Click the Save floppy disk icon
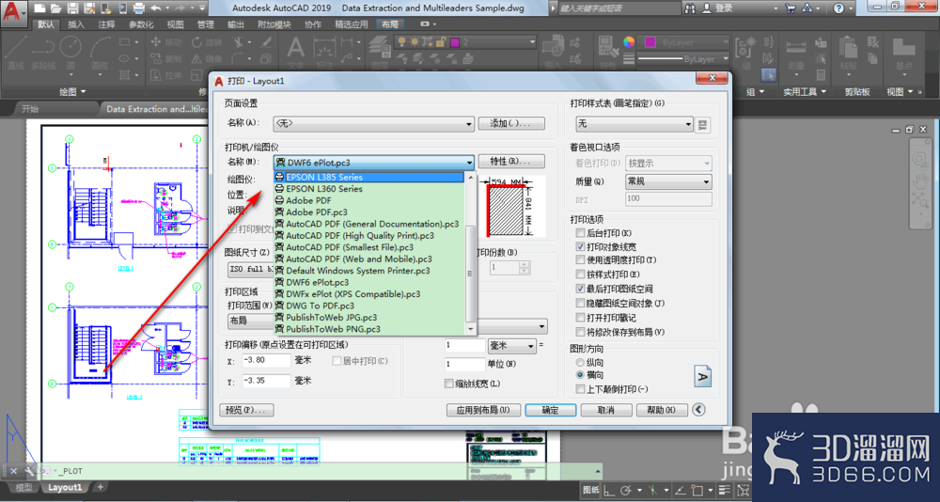The image size is (940, 502). [72, 8]
